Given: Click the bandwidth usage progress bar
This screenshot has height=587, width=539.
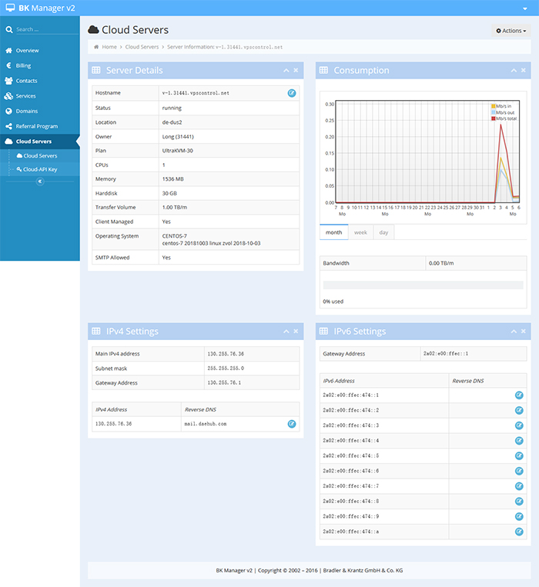Looking at the screenshot, I should click(423, 285).
